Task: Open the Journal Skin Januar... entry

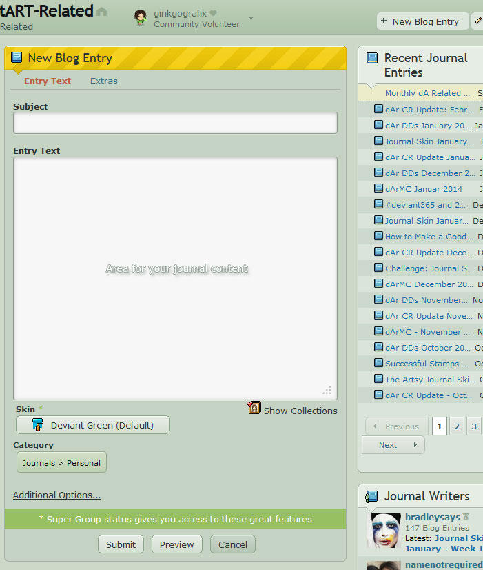Action: coord(427,221)
